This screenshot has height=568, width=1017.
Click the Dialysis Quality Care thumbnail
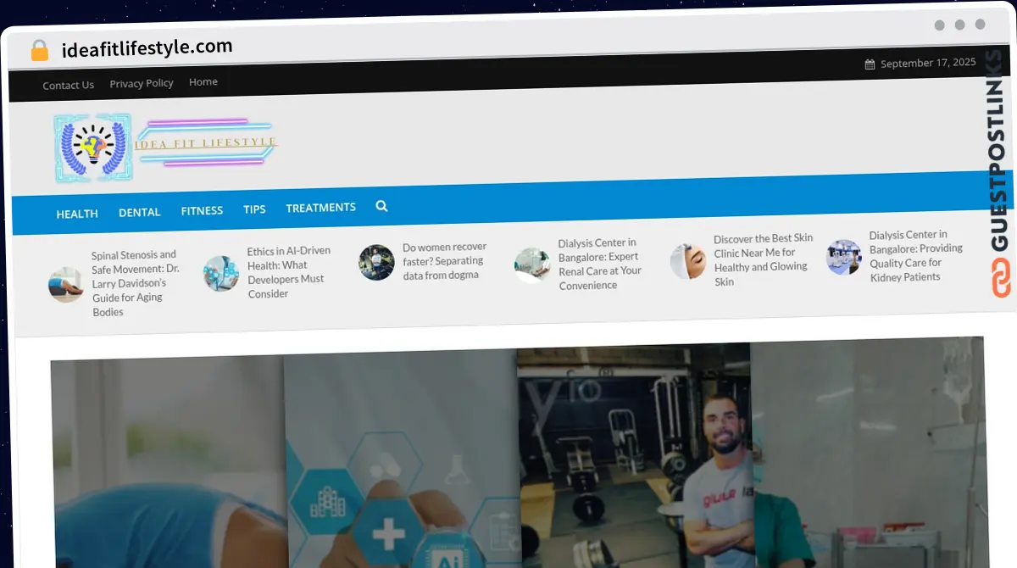point(844,257)
